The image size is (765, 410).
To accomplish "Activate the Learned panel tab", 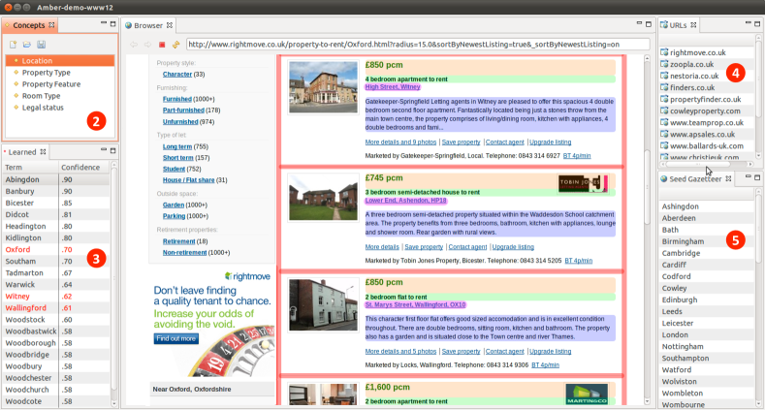I will click(x=23, y=150).
